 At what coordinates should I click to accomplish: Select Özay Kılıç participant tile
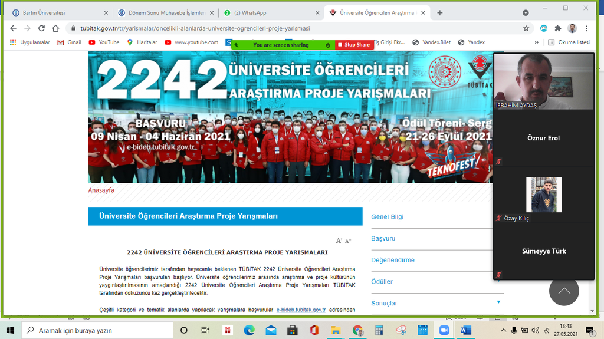(x=544, y=195)
